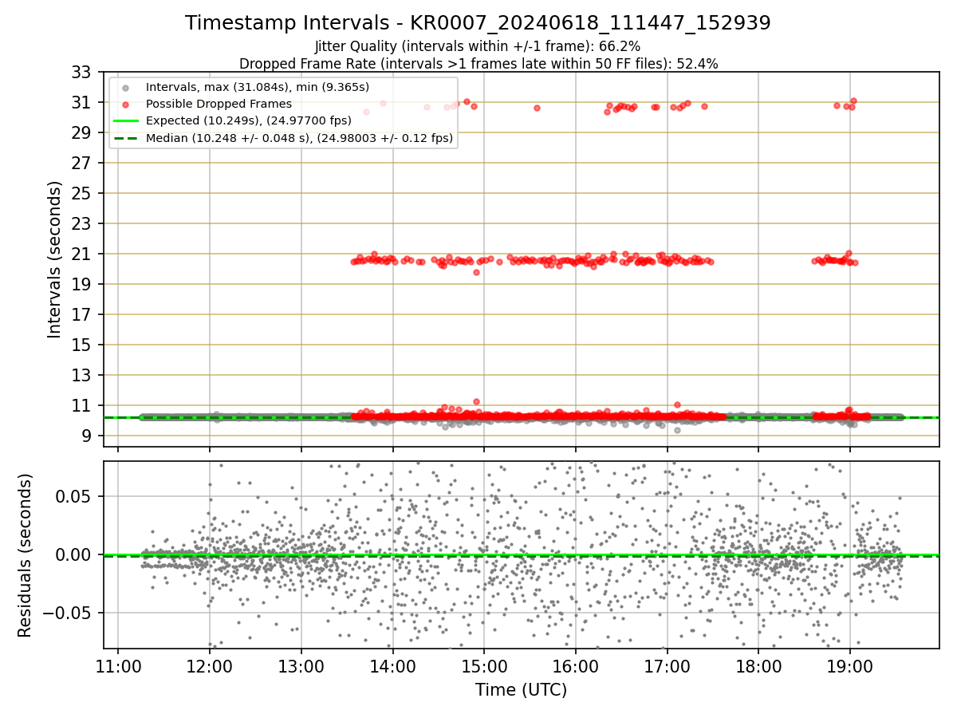This screenshot has width=957, height=718.
Task: Click the 33 tick on intervals axis
Action: [x=83, y=72]
